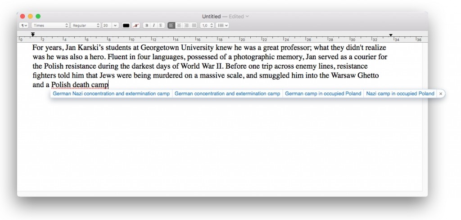Click the green zoom window button

point(38,17)
